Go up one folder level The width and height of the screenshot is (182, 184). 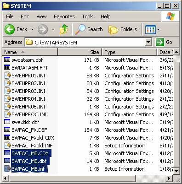coord(64,29)
